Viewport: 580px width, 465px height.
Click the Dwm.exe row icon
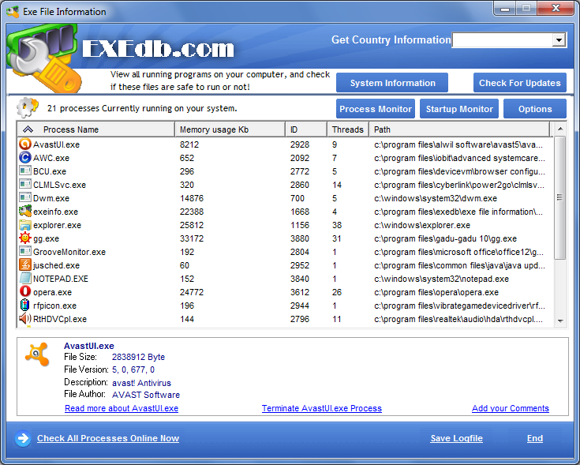point(24,197)
